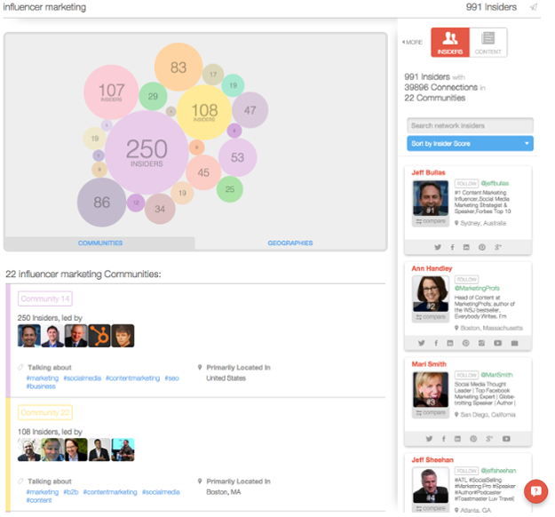This screenshot has width=555, height=517.
Task: Select the green 29 bubble
Action: [x=153, y=96]
